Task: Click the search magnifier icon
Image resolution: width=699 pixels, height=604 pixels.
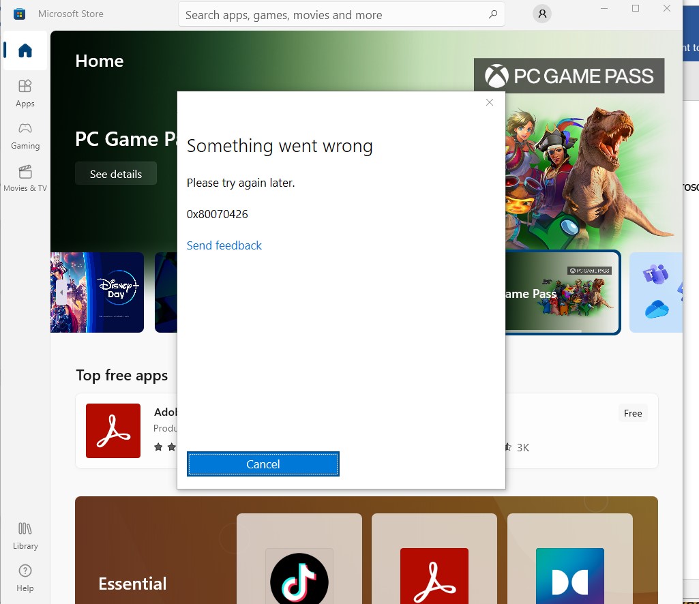Action: pyautogui.click(x=493, y=14)
